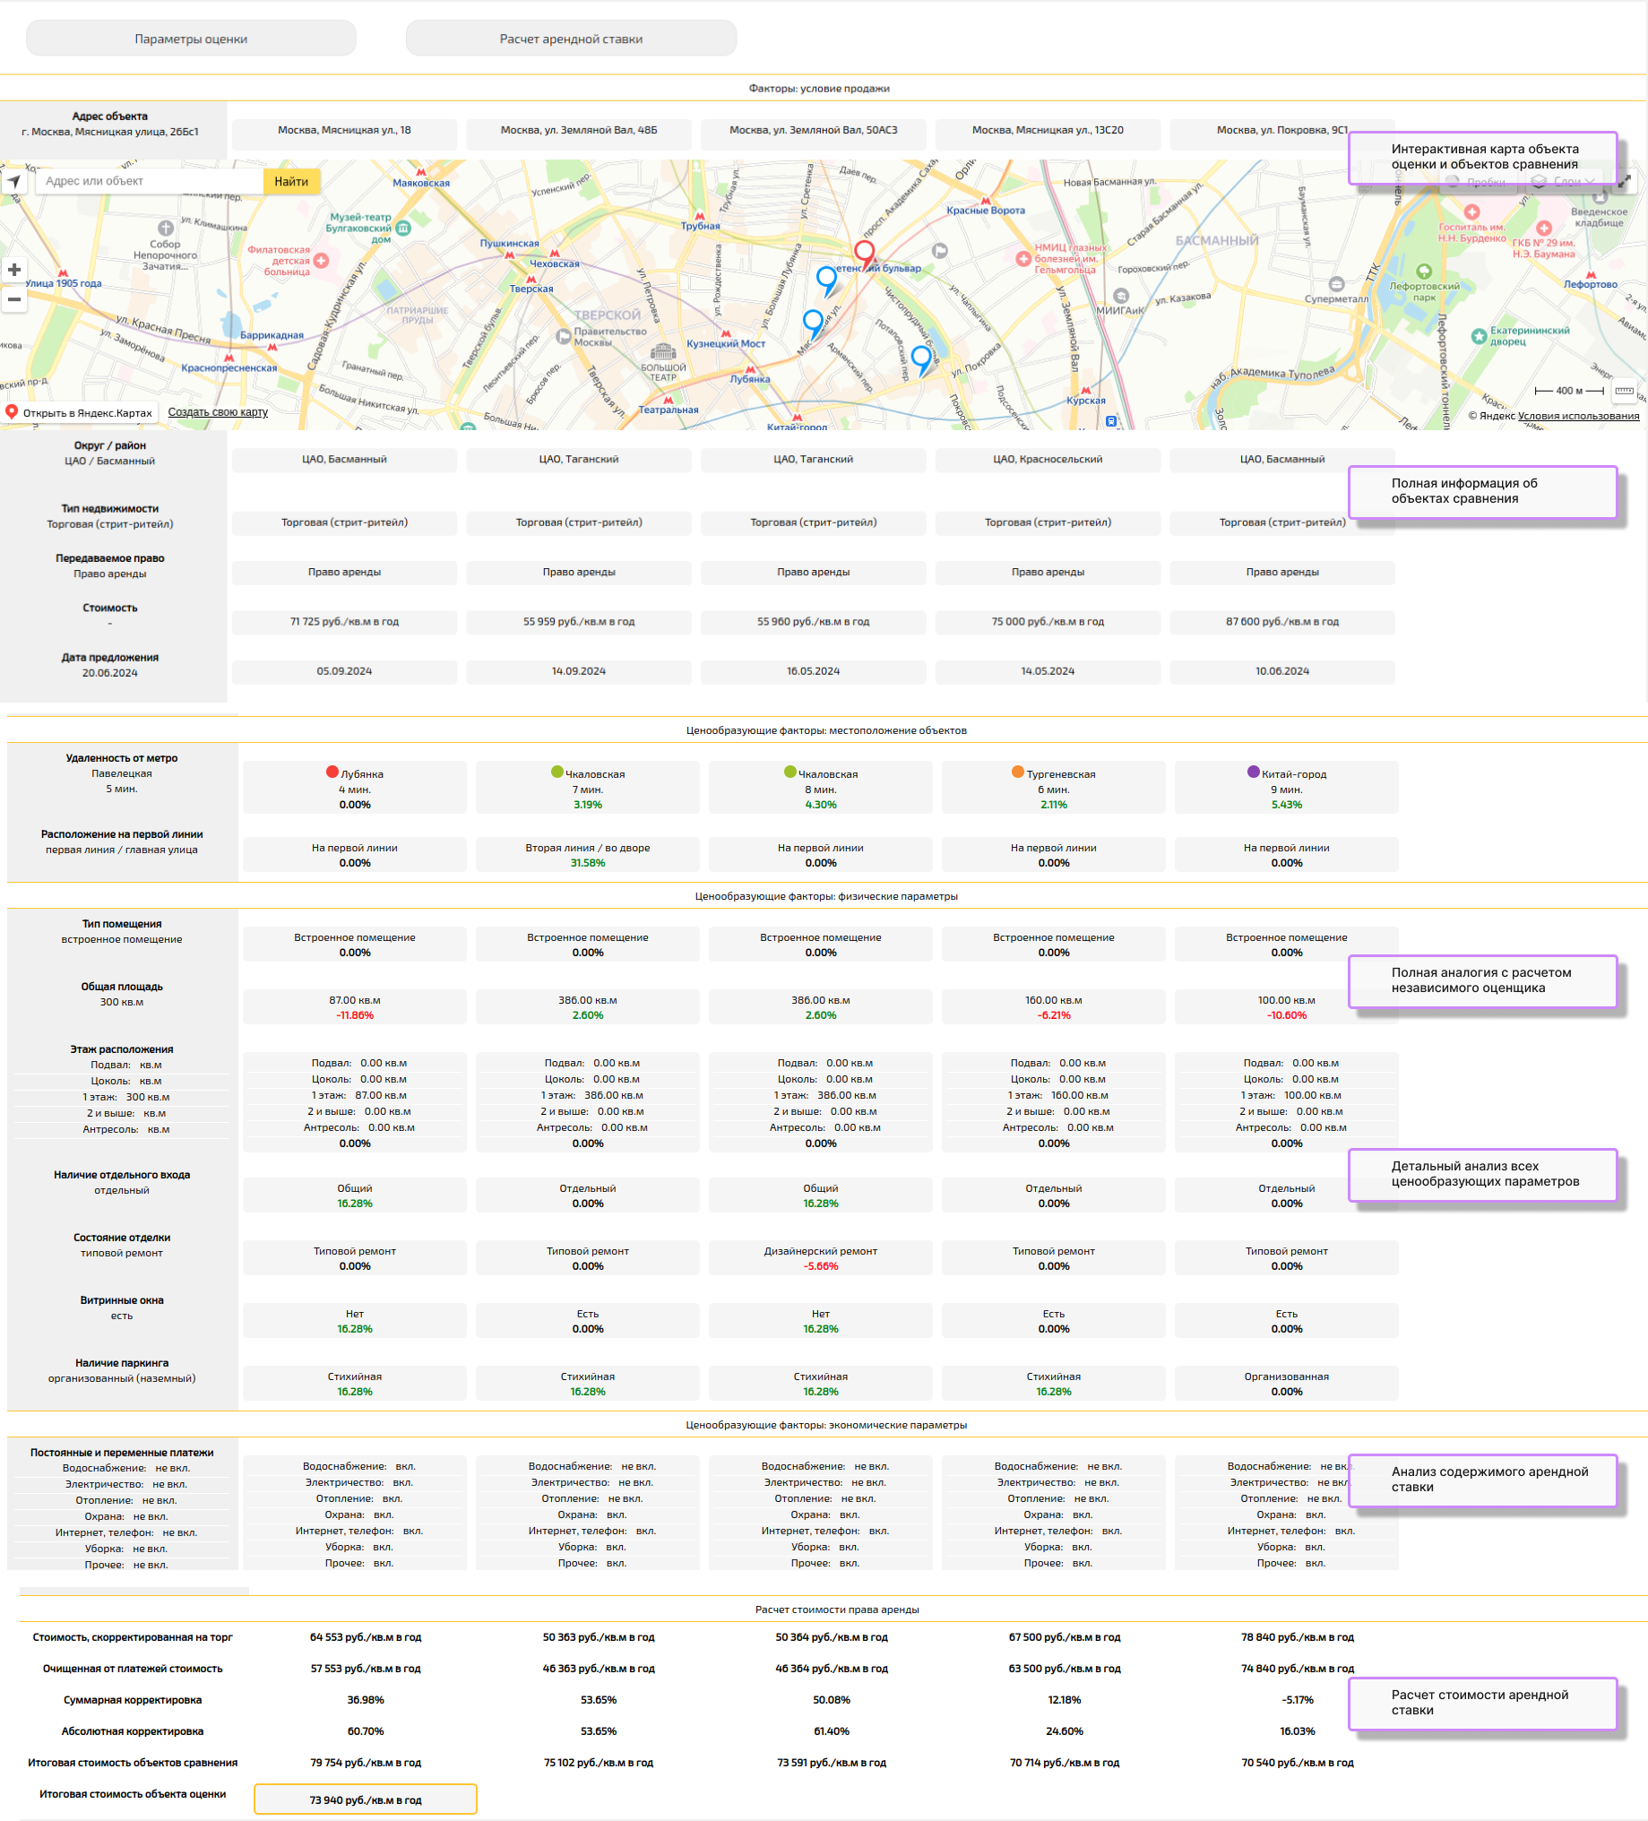Click green dot beside Чкаловская 7 мин.
Image resolution: width=1648 pixels, height=1821 pixels.
(557, 772)
